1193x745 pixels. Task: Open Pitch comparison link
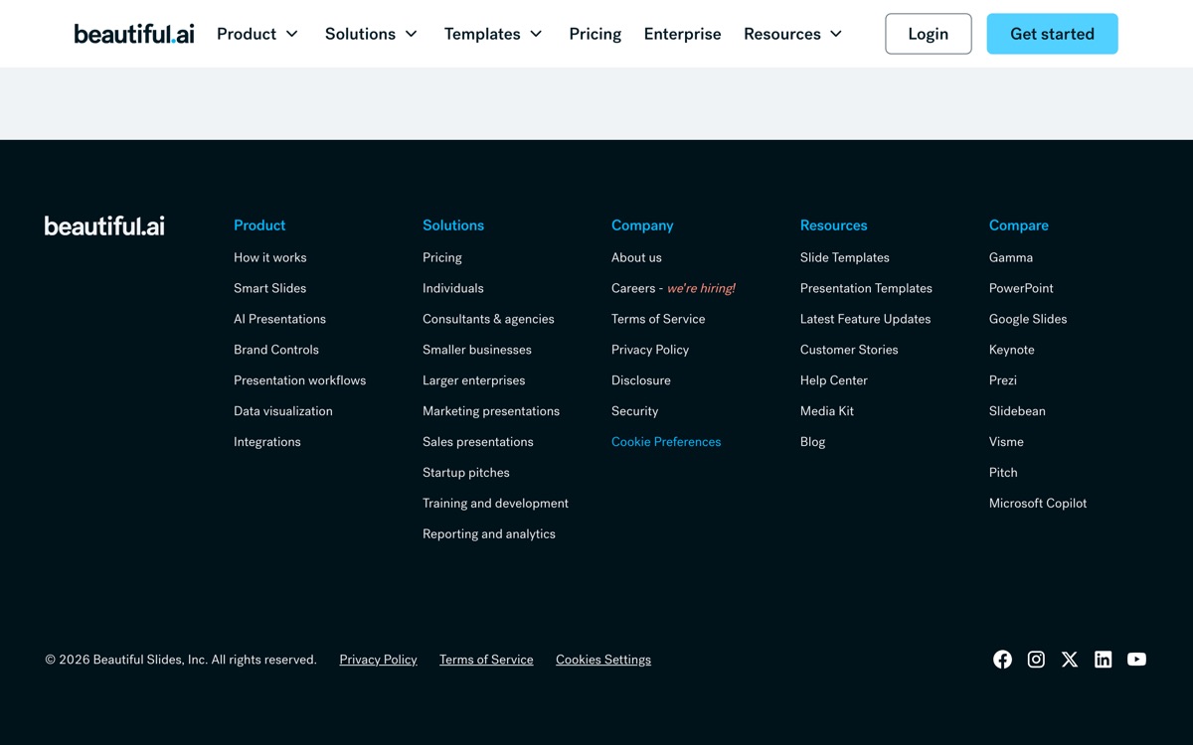[x=1003, y=473]
